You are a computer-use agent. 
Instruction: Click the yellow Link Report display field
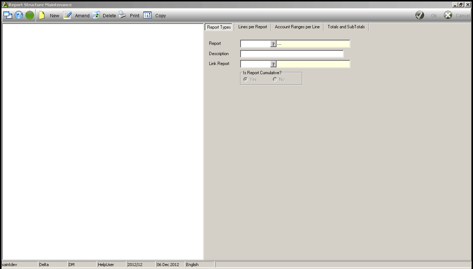point(313,64)
